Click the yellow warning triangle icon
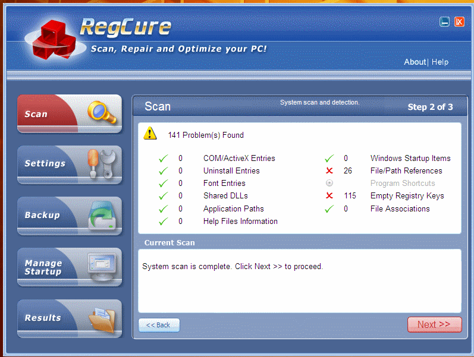 click(150, 133)
